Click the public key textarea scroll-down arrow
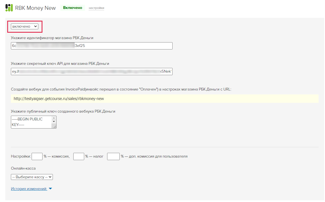 point(54,122)
